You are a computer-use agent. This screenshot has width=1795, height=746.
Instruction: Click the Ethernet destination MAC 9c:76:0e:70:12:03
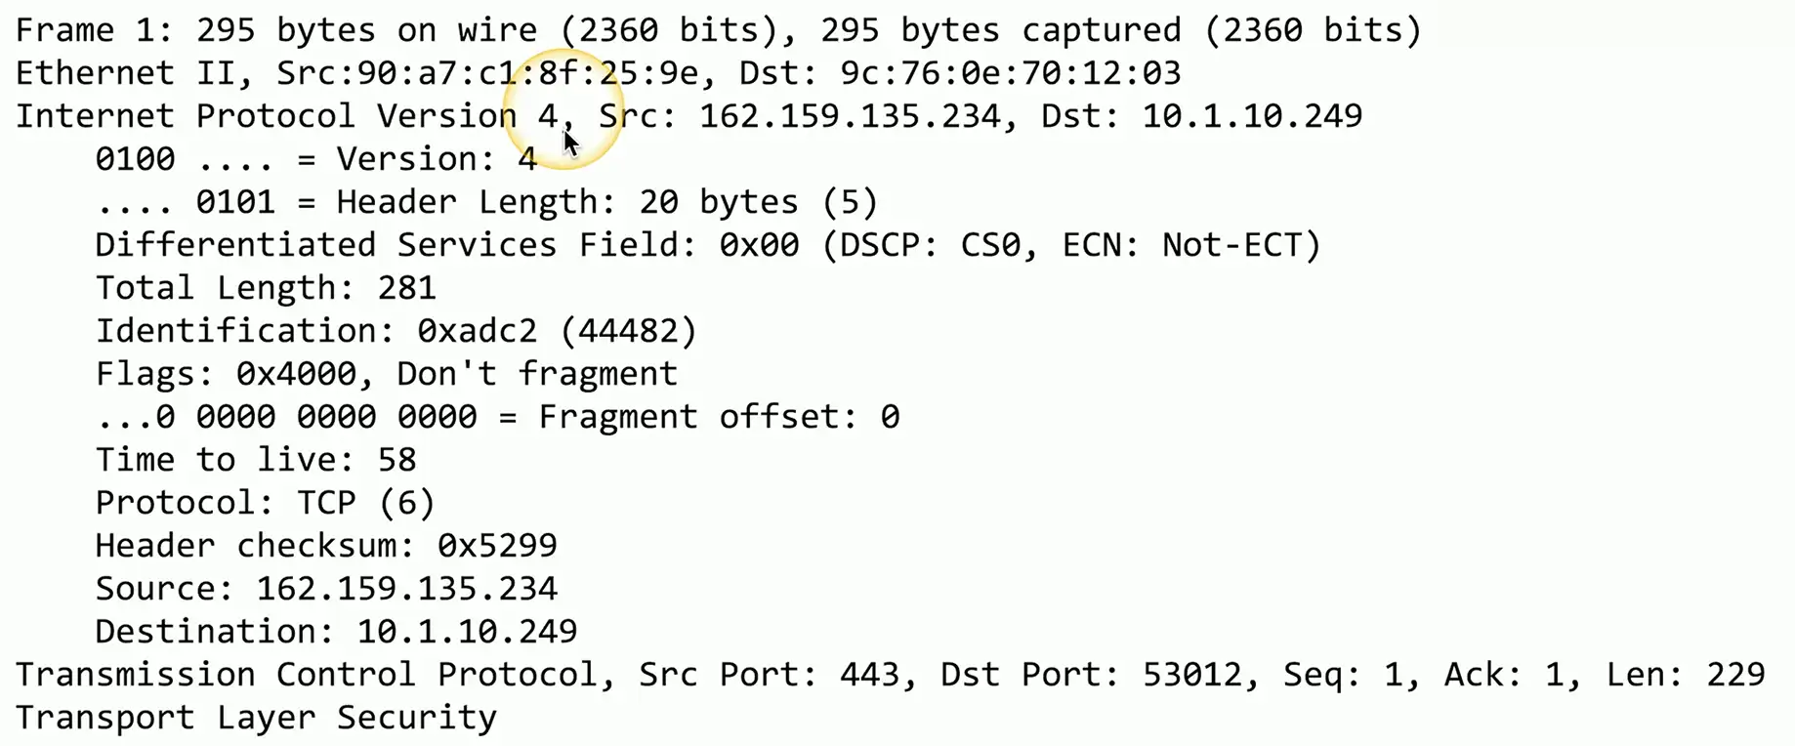pyautogui.click(x=1010, y=73)
